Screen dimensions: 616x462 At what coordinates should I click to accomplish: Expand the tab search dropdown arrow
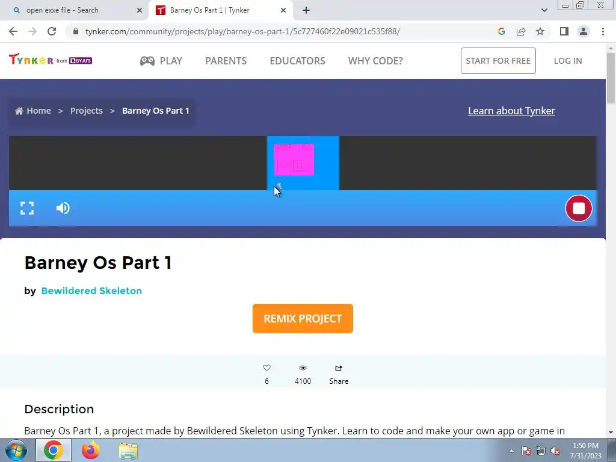pyautogui.click(x=544, y=11)
